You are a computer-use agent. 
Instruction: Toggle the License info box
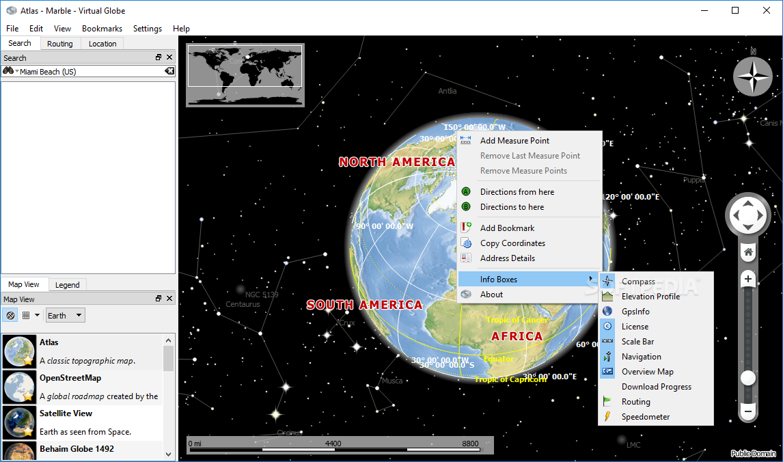click(x=656, y=326)
